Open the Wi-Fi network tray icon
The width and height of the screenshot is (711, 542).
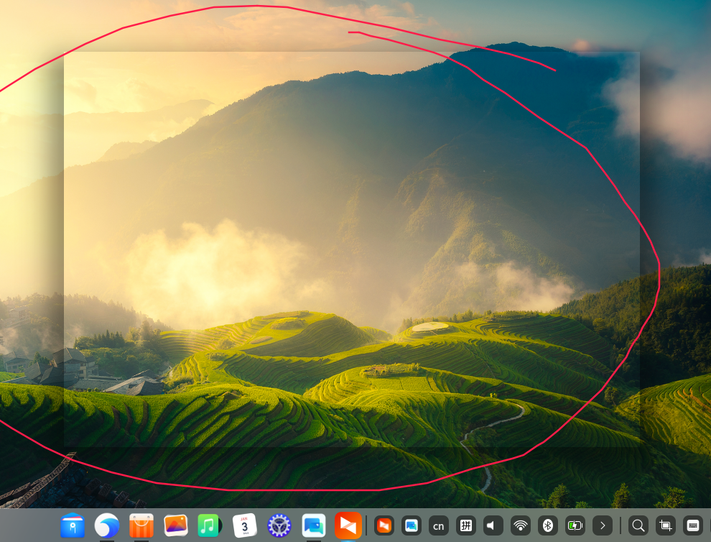tap(521, 525)
